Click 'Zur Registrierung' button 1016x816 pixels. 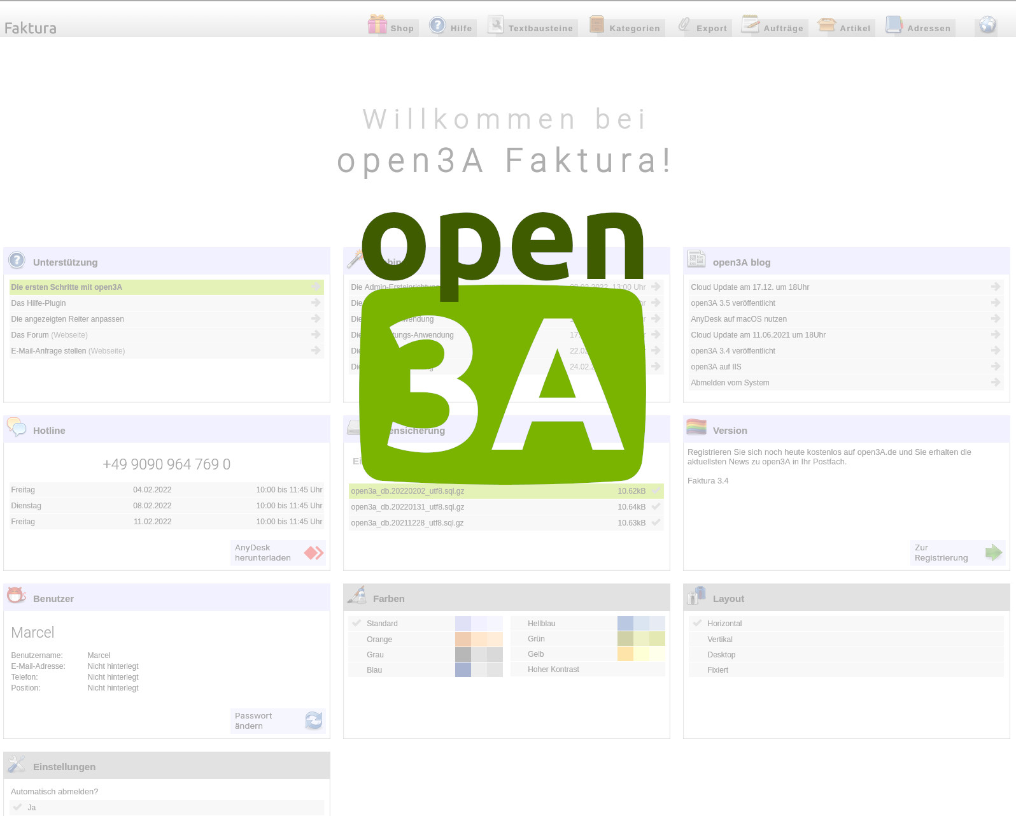coord(958,553)
